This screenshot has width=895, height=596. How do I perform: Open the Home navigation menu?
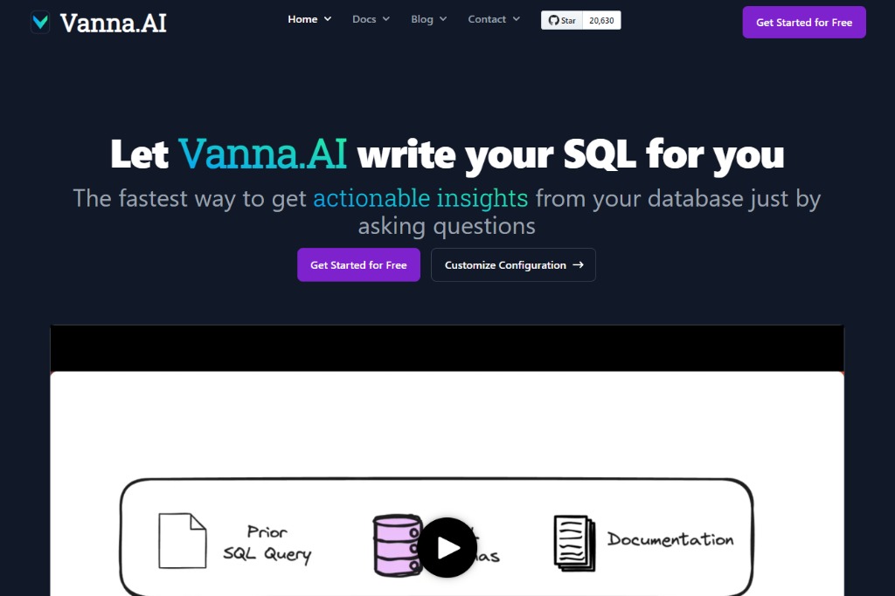pyautogui.click(x=309, y=18)
